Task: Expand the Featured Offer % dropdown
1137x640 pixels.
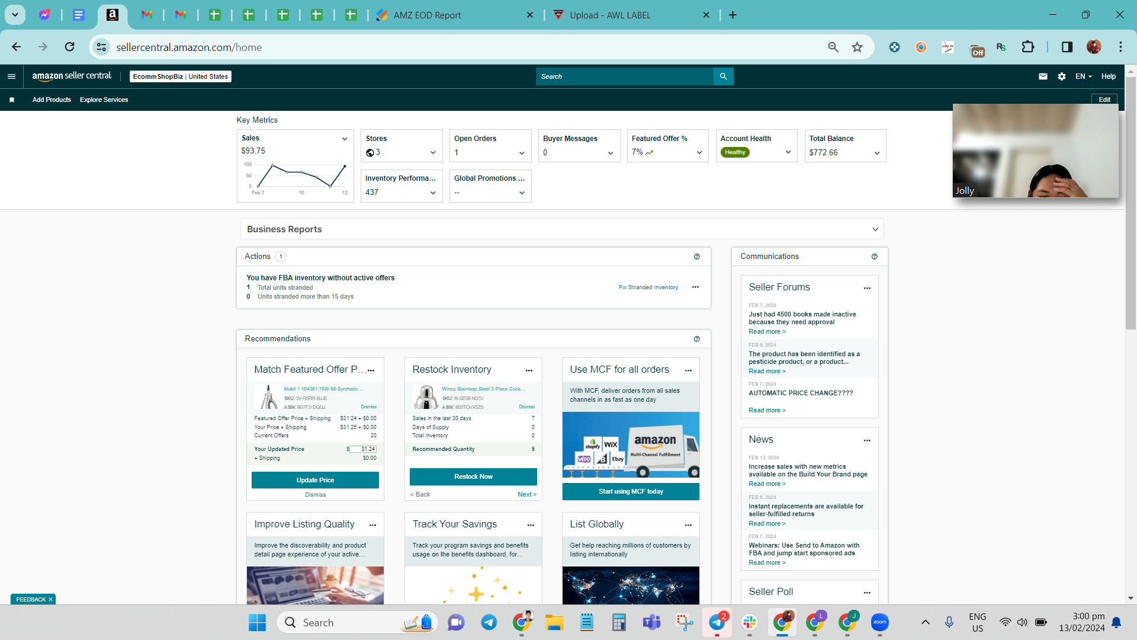Action: point(699,153)
